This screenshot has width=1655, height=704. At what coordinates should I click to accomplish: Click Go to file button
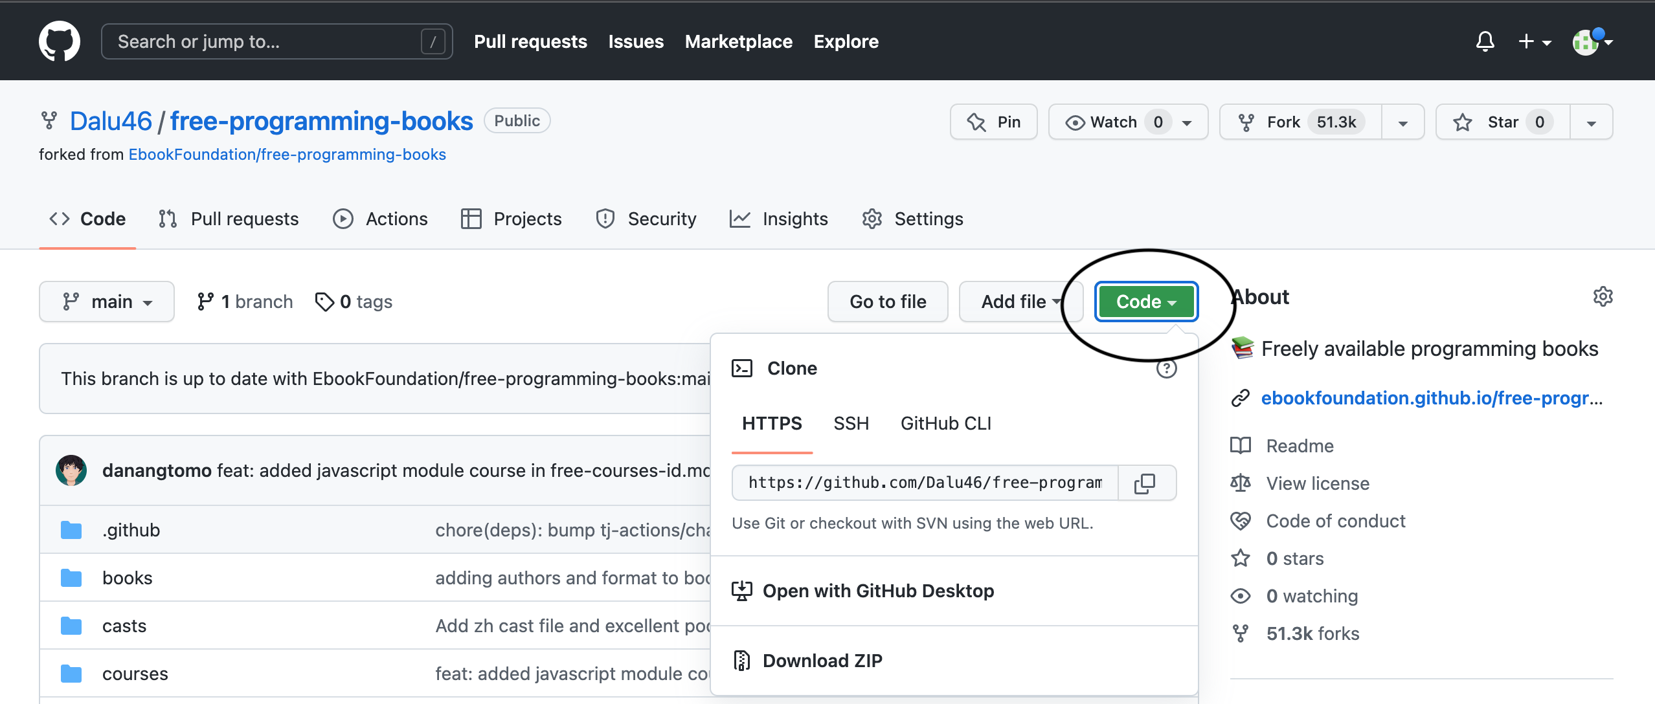tap(888, 302)
